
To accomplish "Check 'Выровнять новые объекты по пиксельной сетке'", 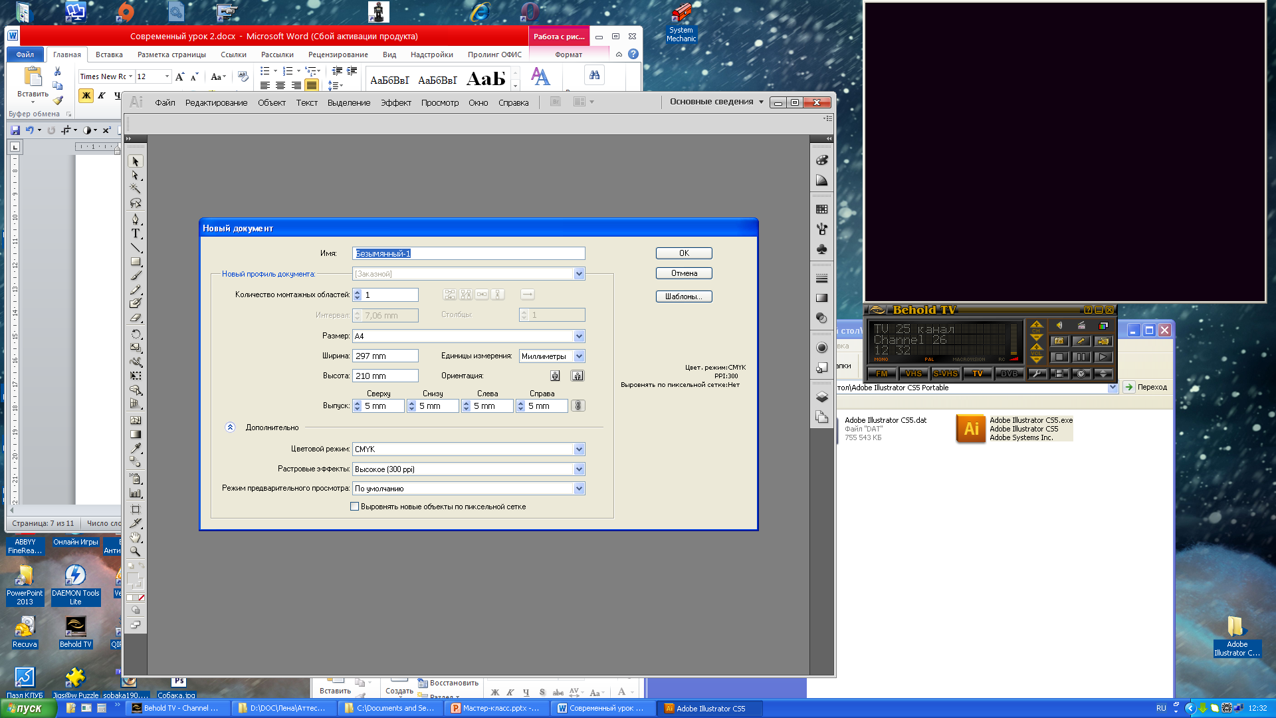I will click(x=355, y=507).
